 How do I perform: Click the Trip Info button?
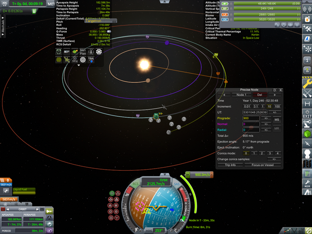pos(234,165)
